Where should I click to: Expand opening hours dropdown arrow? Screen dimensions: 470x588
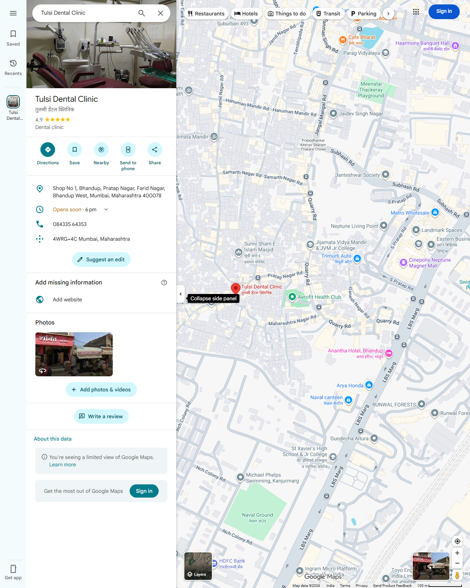(106, 209)
